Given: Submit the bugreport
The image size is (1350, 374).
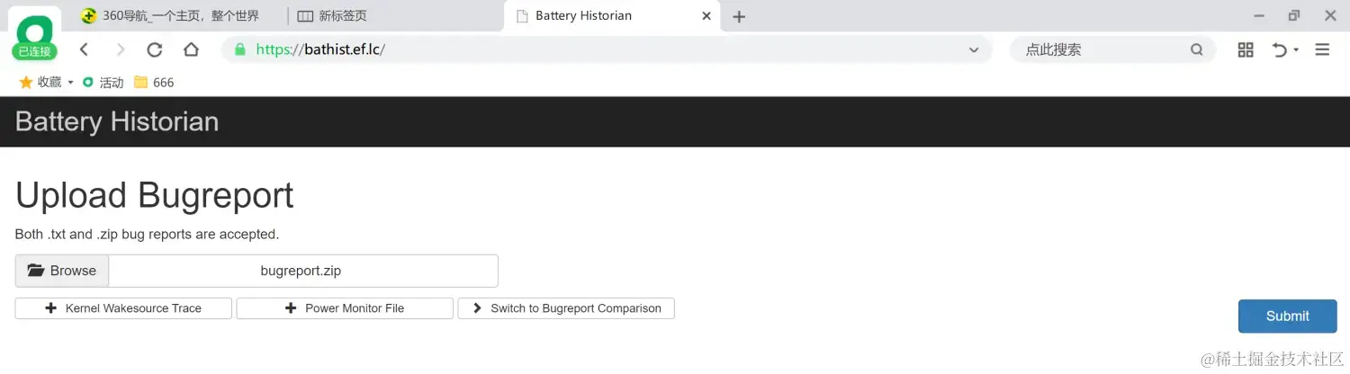Looking at the screenshot, I should (1288, 316).
